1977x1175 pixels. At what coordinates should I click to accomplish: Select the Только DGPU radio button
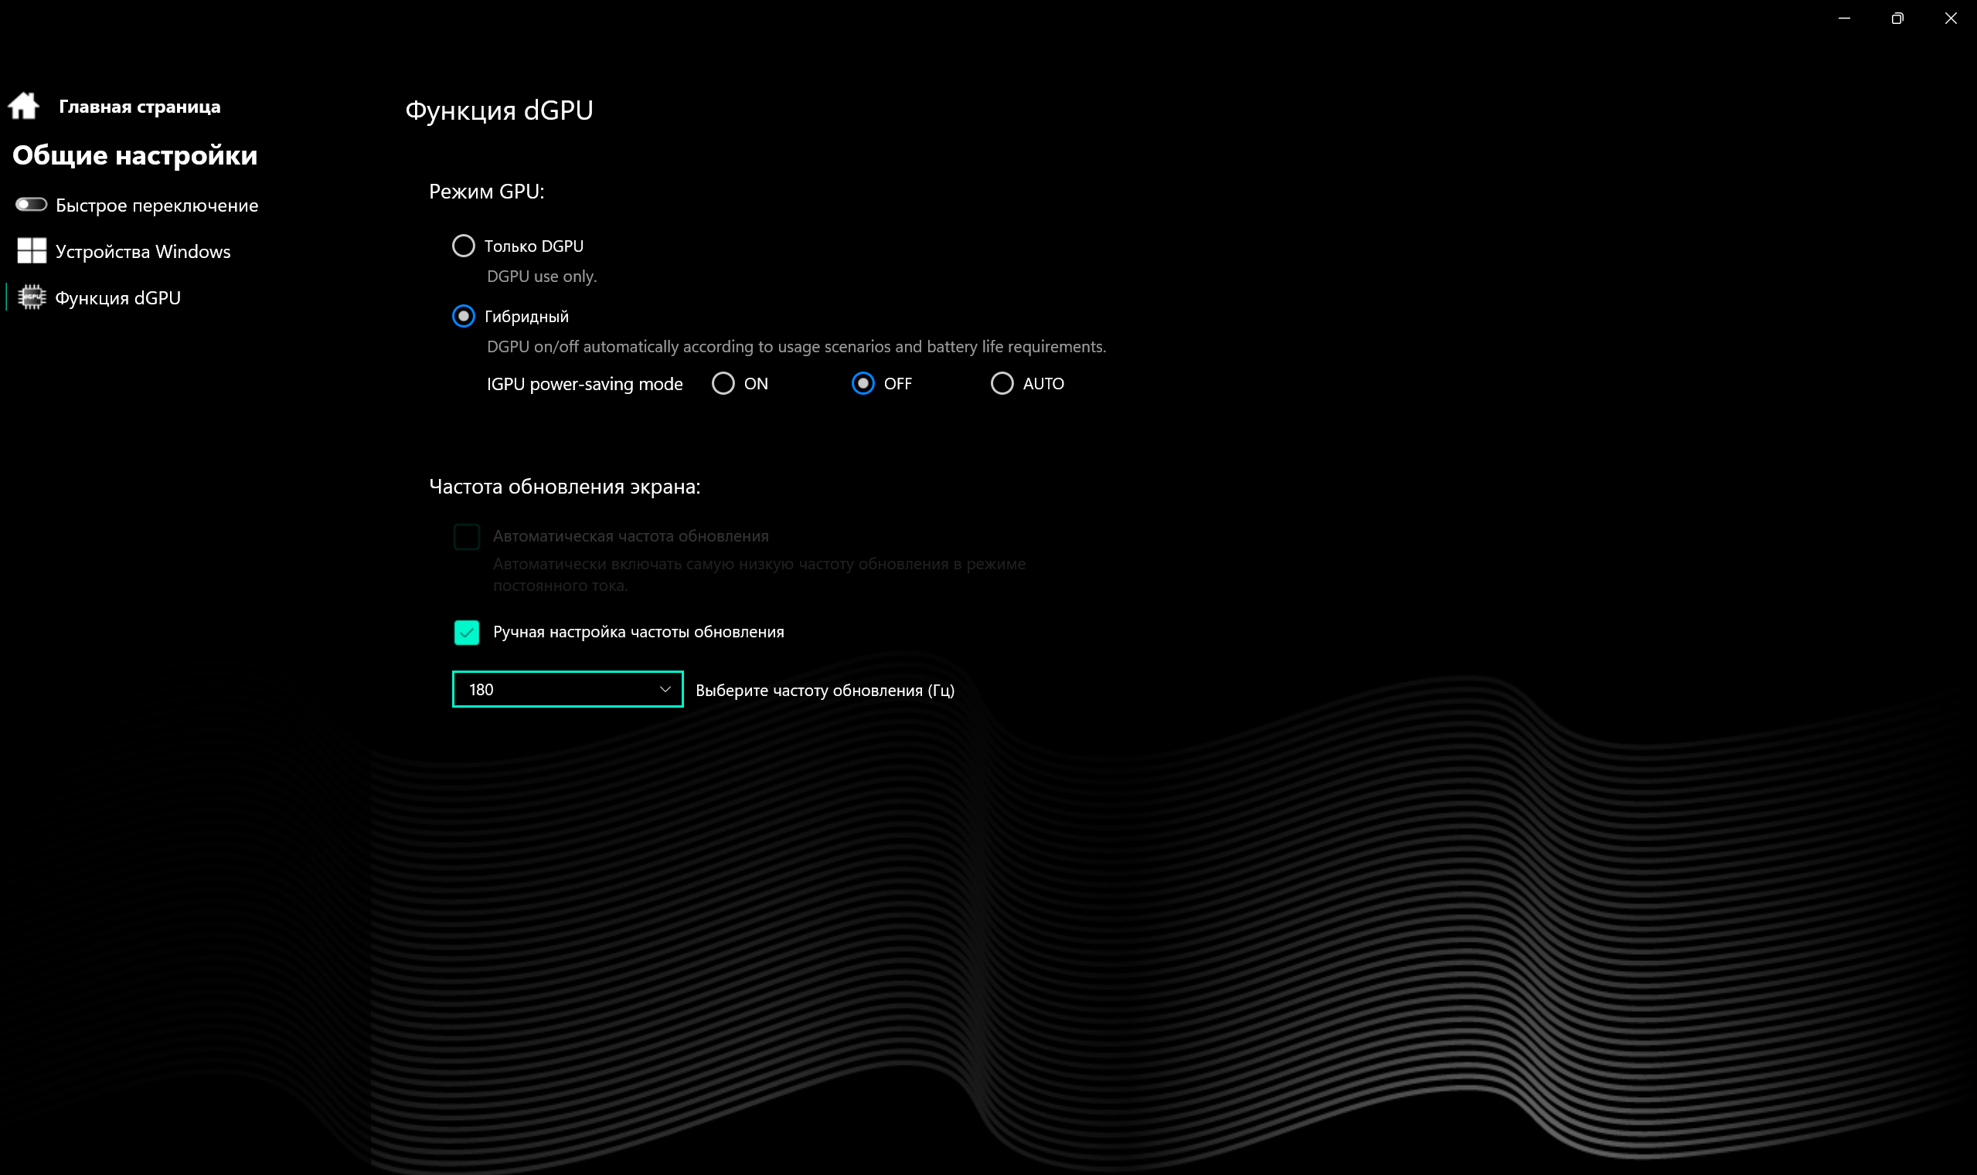[464, 246]
